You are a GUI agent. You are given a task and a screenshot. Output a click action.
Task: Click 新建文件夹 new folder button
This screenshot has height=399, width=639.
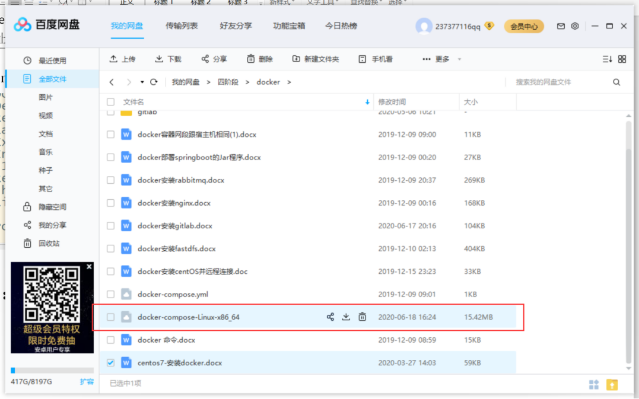(316, 59)
